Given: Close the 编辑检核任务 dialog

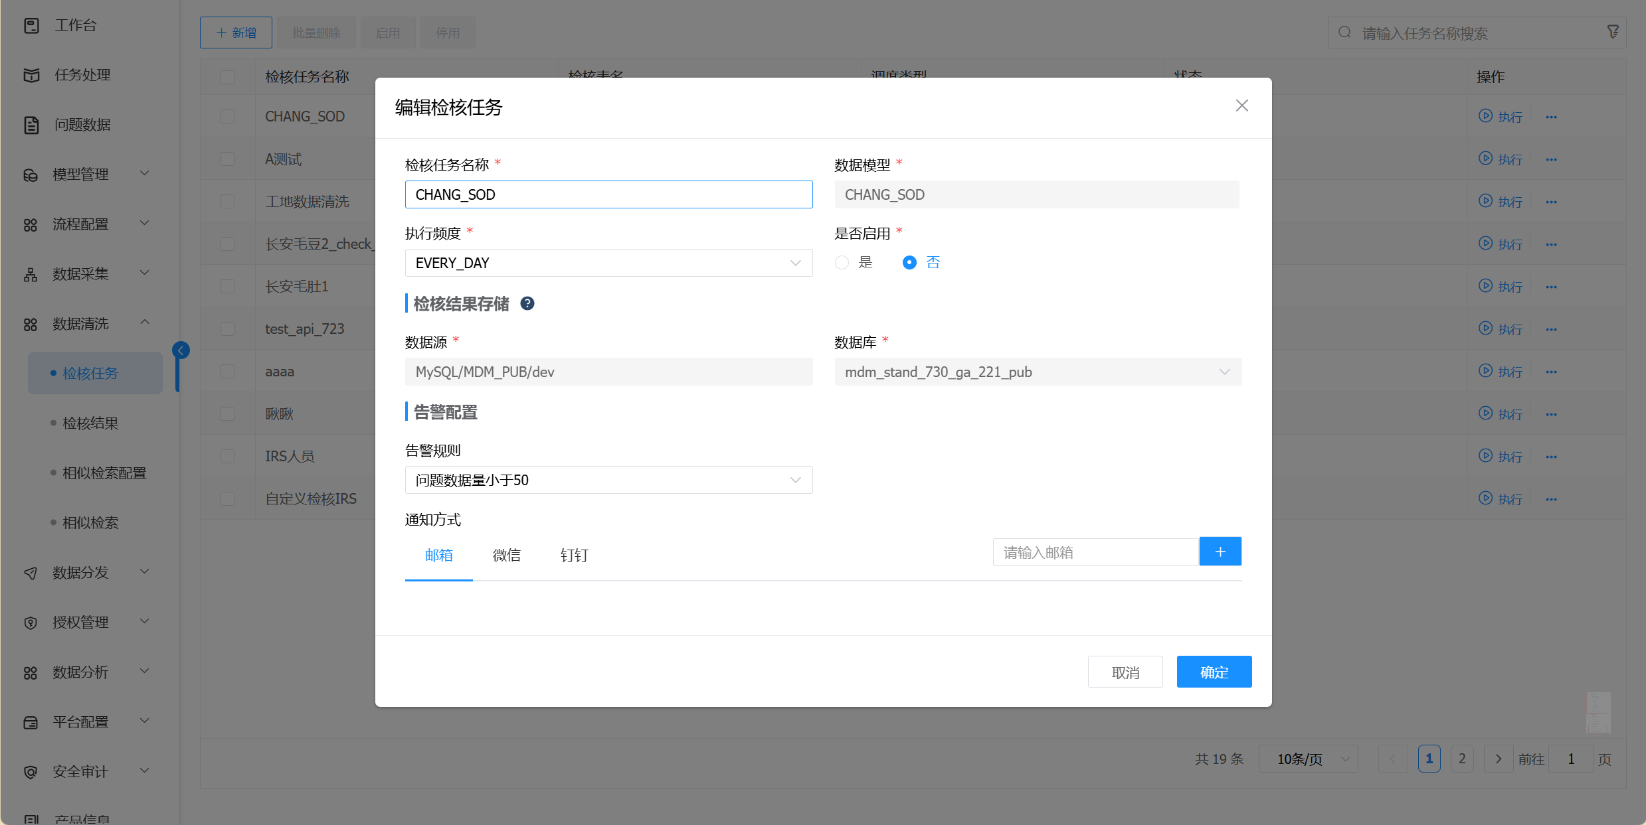Looking at the screenshot, I should [1241, 106].
